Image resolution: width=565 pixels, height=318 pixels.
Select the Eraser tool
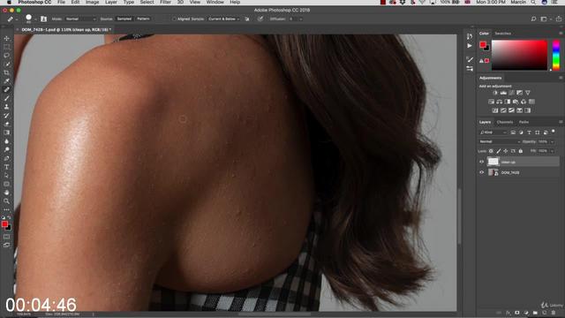pos(6,124)
